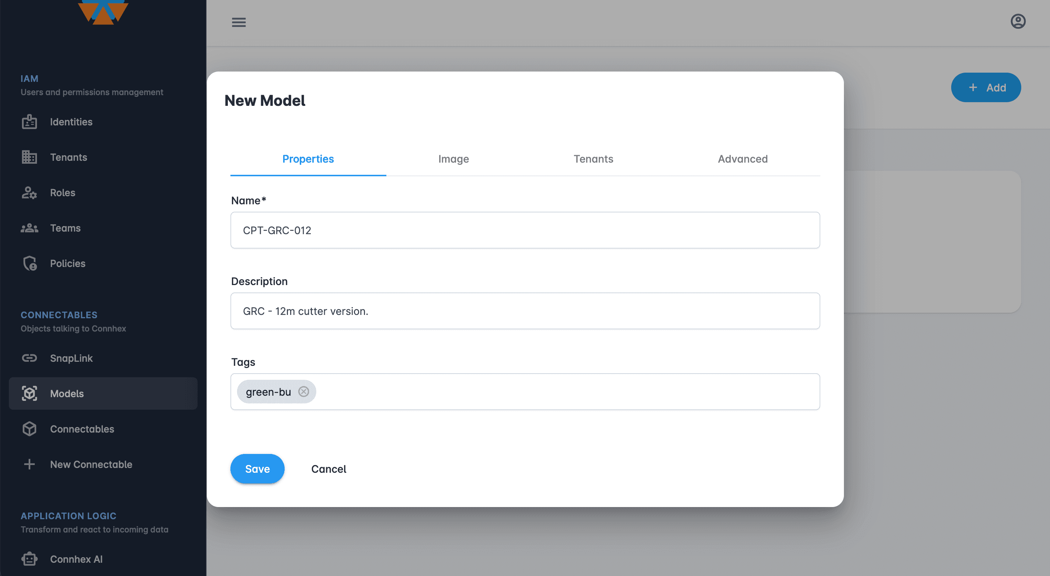The height and width of the screenshot is (576, 1050).
Task: Click the Connectables box icon
Action: (29, 429)
